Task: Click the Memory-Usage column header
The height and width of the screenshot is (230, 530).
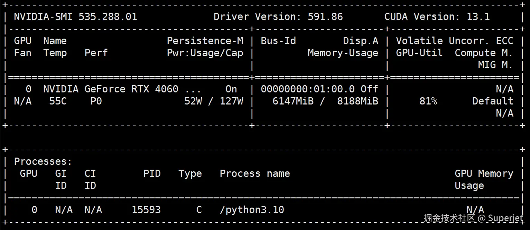Action: 343,53
